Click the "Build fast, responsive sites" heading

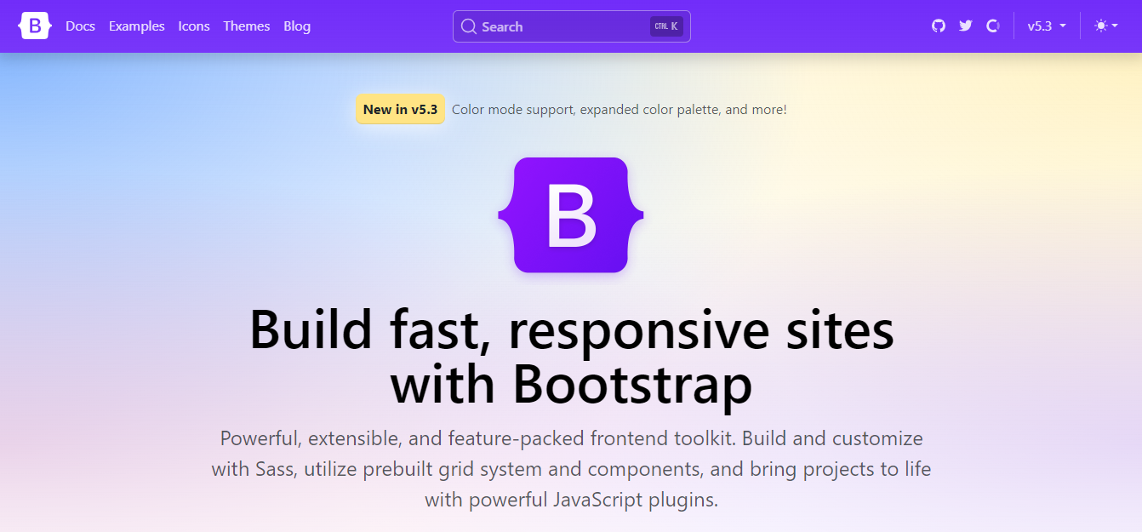(571, 357)
